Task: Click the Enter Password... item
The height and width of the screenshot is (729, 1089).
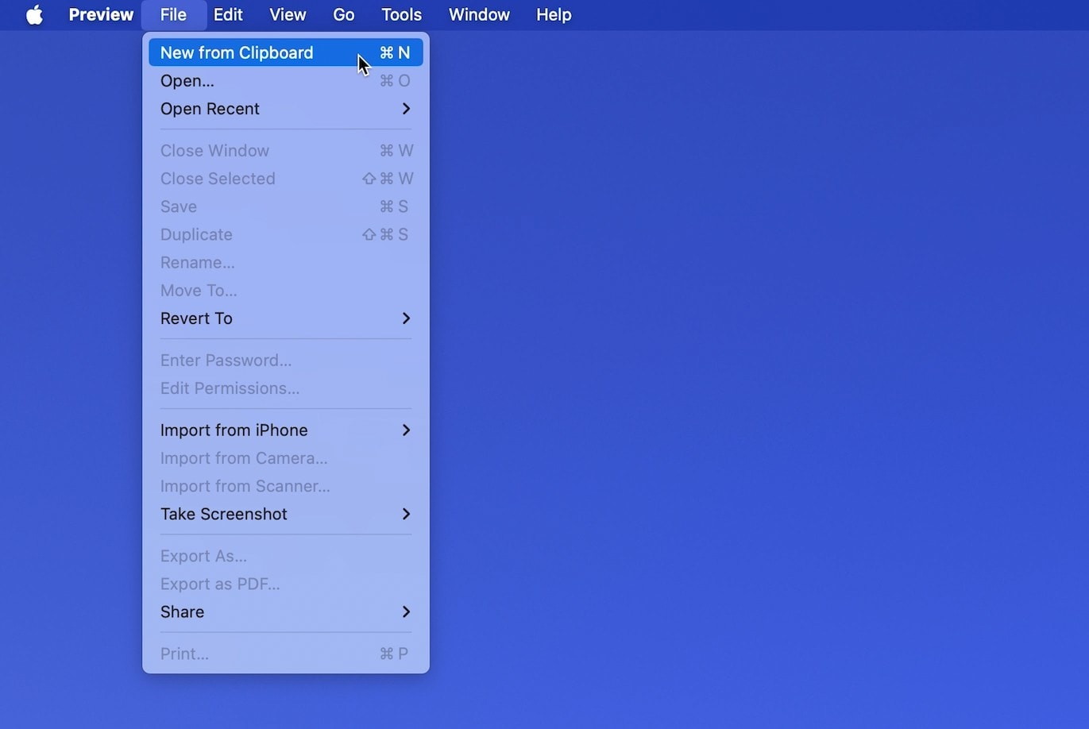Action: point(286,361)
